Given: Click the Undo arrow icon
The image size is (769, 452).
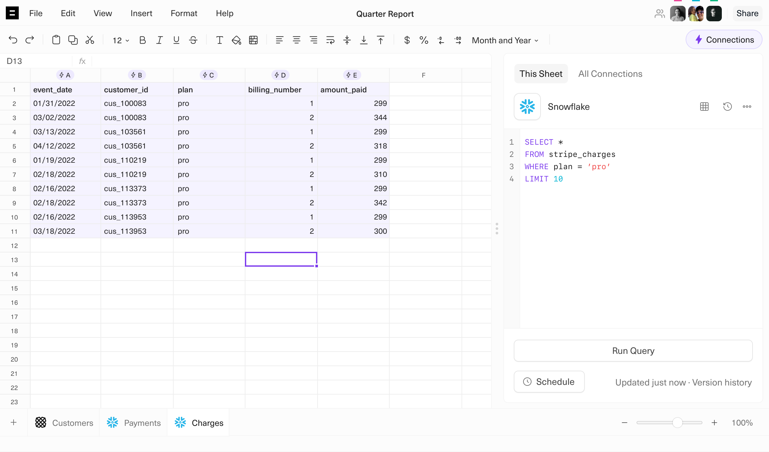Looking at the screenshot, I should 13,40.
